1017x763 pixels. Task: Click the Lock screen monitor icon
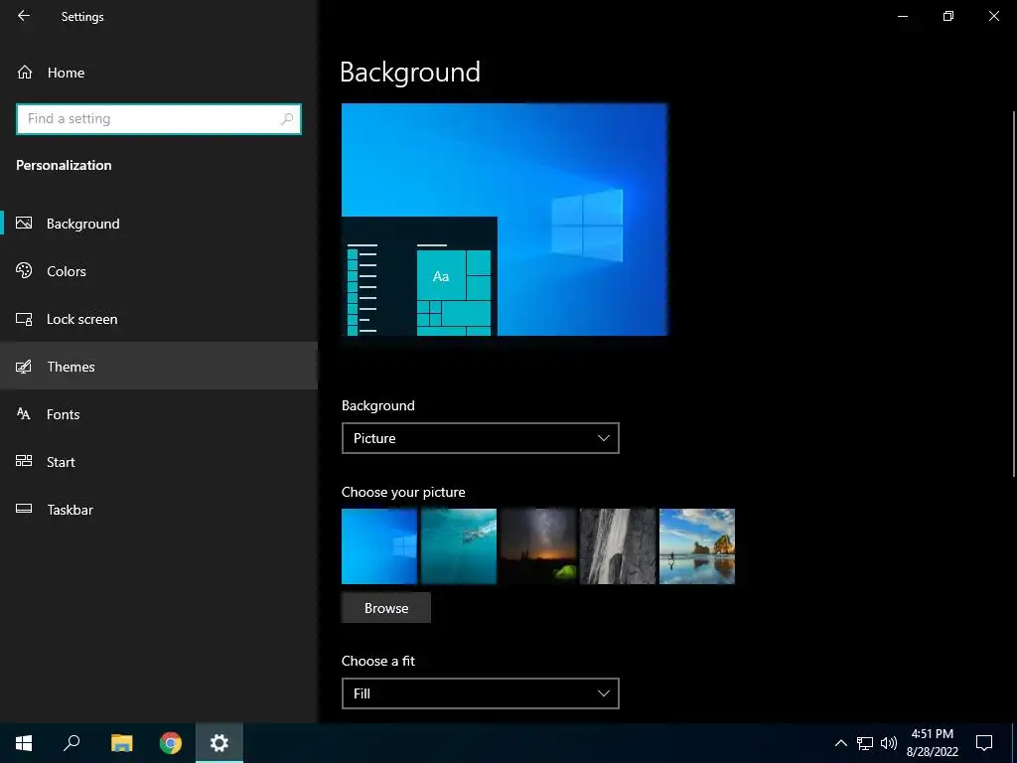[24, 319]
